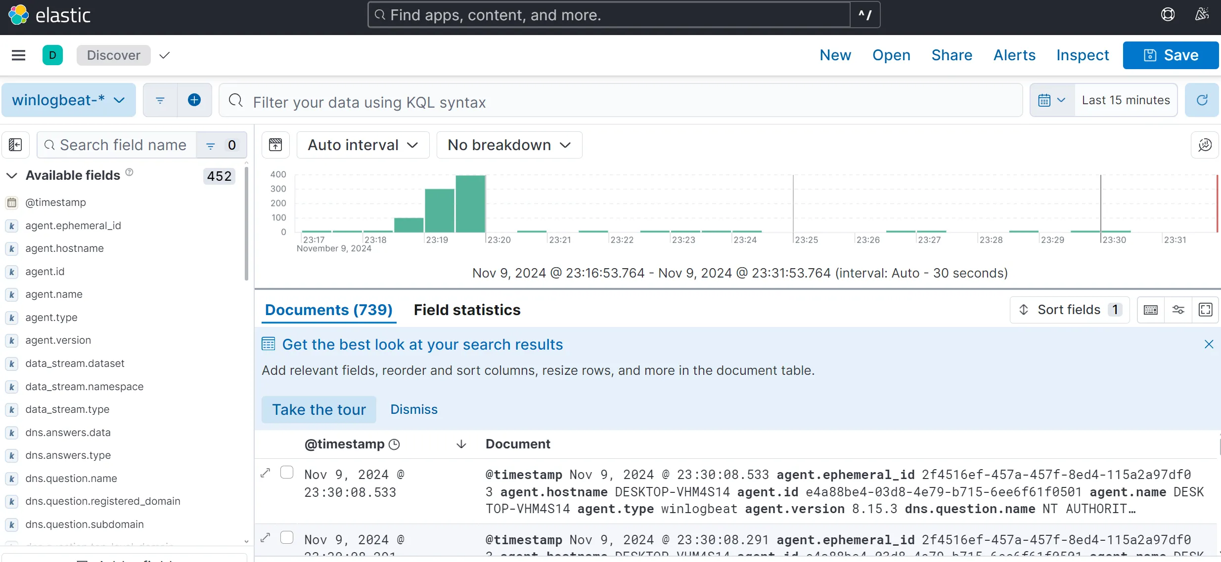Open display options with the sliders icon

(x=1178, y=310)
